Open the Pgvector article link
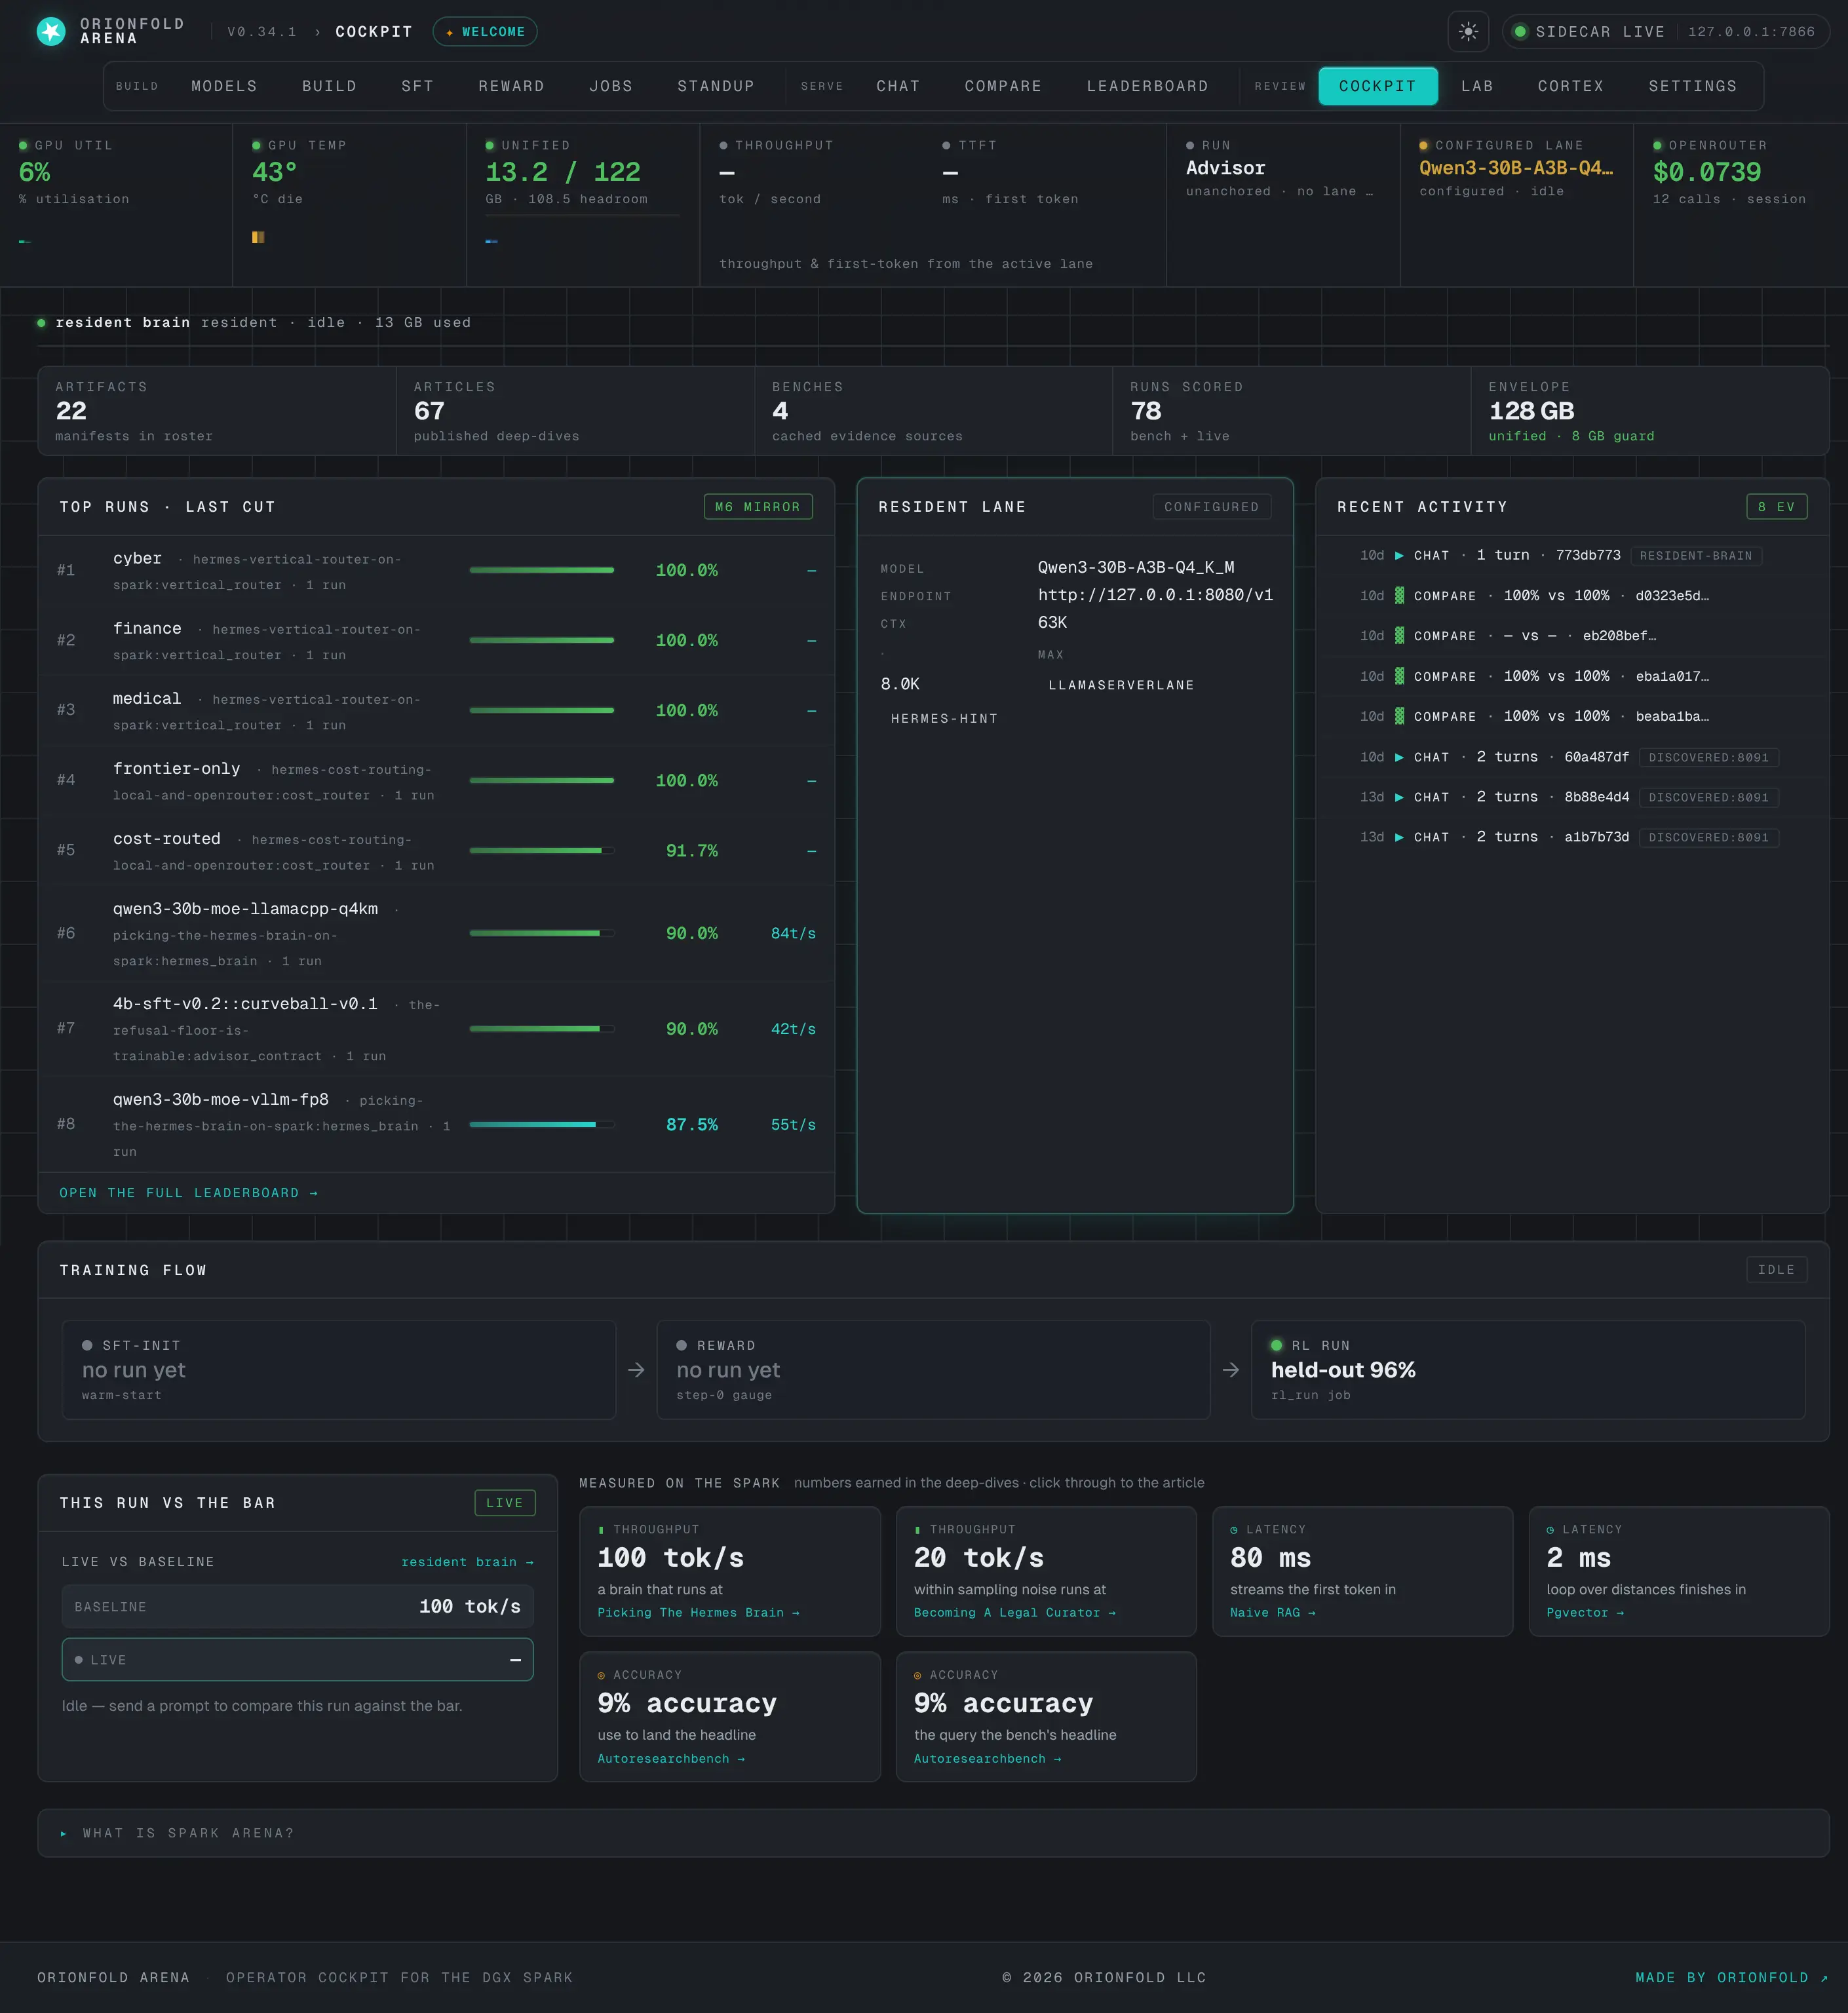Viewport: 1848px width, 2013px height. [x=1585, y=1613]
